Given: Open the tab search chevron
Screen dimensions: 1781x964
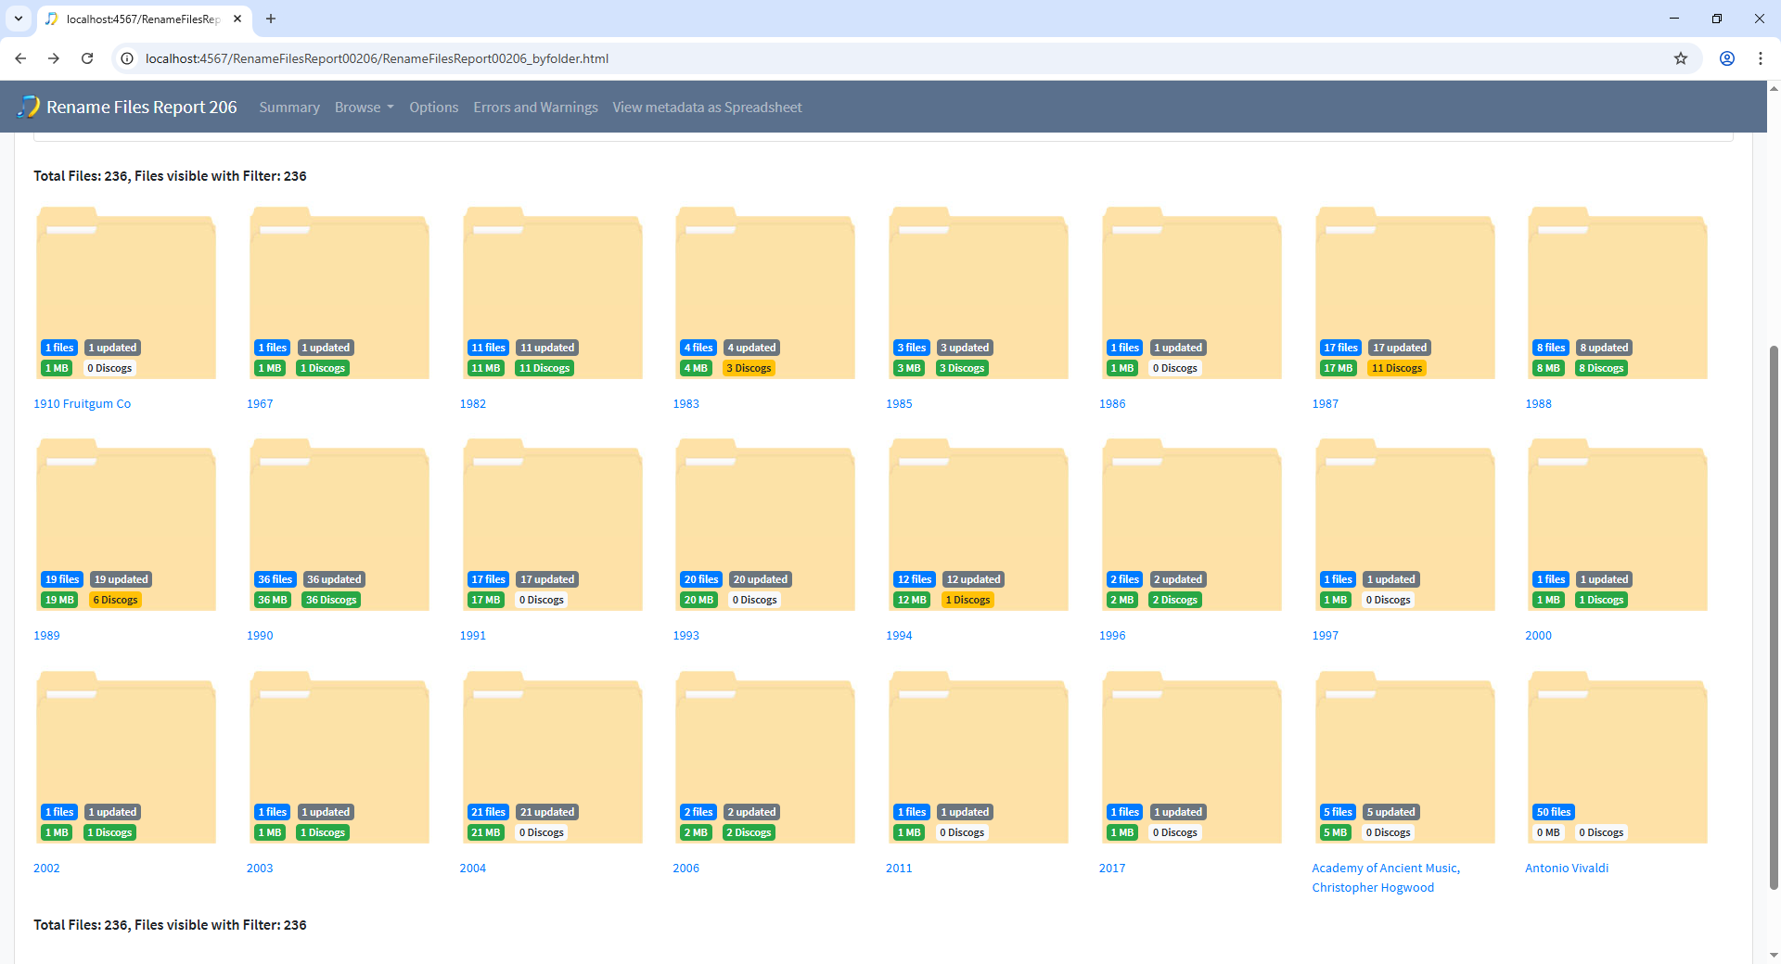Looking at the screenshot, I should 19,19.
